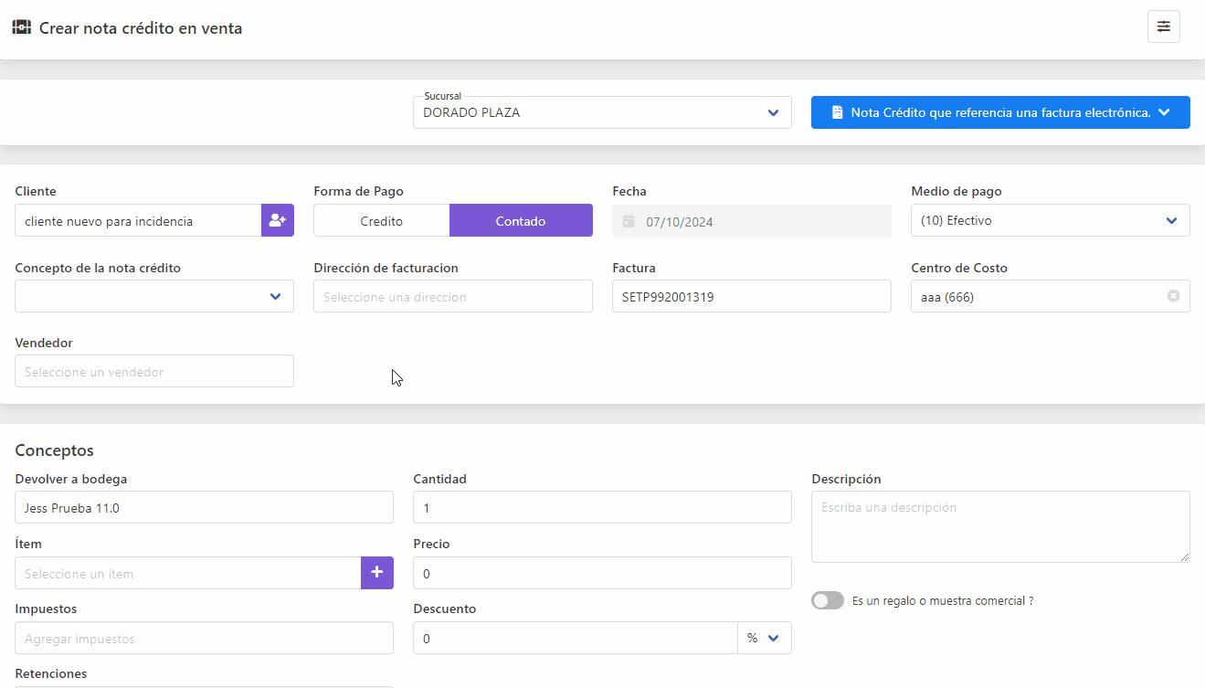The image size is (1205, 688).
Task: Click the treasure chest icon beside page title
Action: click(22, 27)
